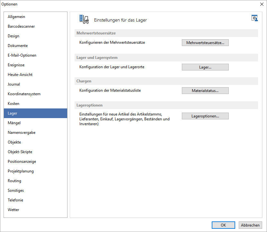The image size is (267, 232).
Task: Choose Heute-Ansicht in the sidebar
Action: tap(35, 75)
